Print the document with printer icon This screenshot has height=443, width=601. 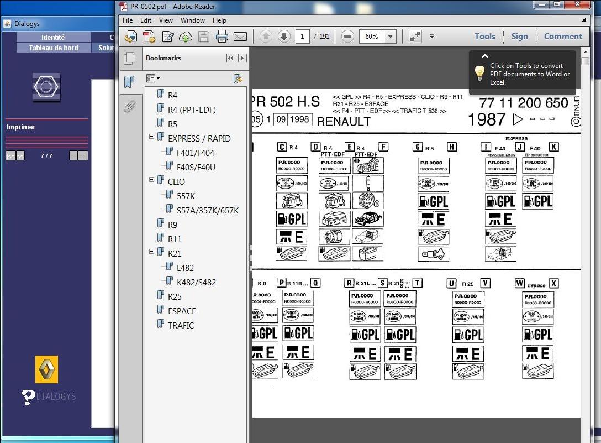pos(222,37)
